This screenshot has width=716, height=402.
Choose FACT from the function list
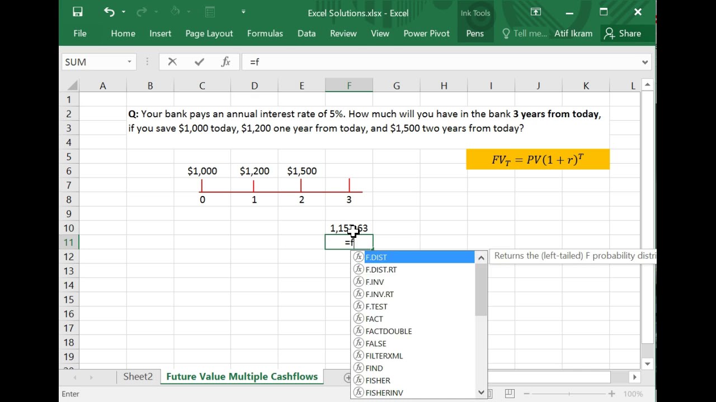pyautogui.click(x=413, y=319)
